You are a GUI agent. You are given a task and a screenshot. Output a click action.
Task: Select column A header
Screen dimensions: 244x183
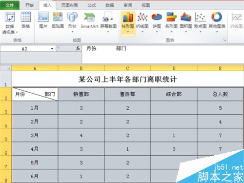[35, 68]
